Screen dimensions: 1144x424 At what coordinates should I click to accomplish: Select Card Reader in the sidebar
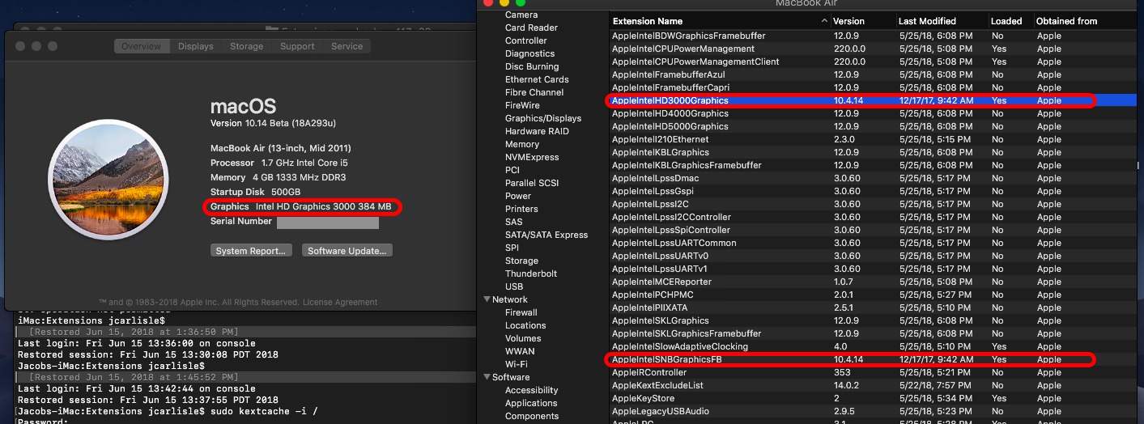531,28
